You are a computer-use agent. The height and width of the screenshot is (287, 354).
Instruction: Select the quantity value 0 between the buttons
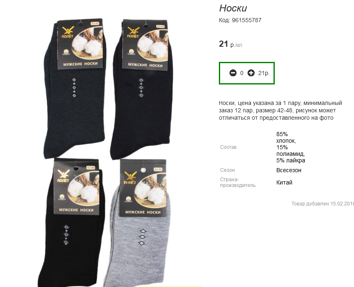pyautogui.click(x=242, y=73)
